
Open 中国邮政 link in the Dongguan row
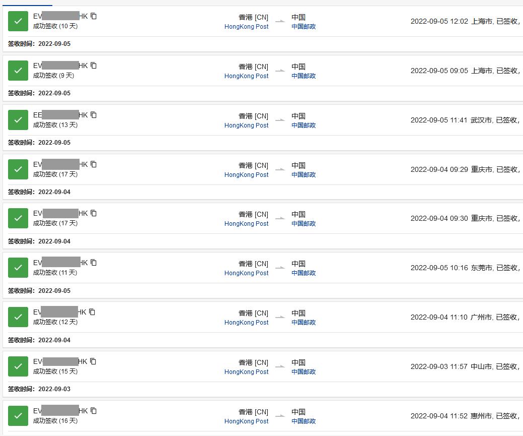pyautogui.click(x=304, y=273)
